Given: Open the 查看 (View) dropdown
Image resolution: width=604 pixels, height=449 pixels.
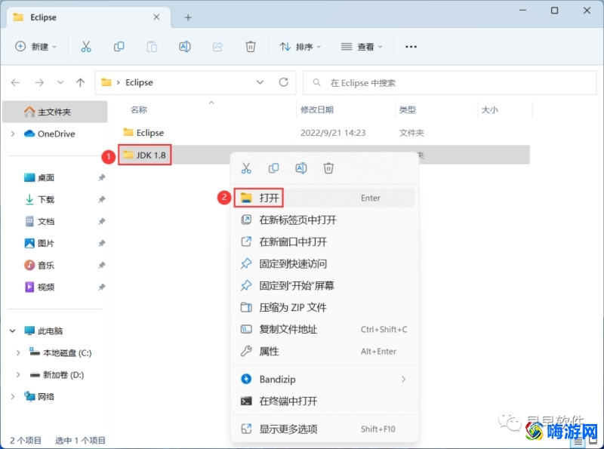Looking at the screenshot, I should pos(362,47).
